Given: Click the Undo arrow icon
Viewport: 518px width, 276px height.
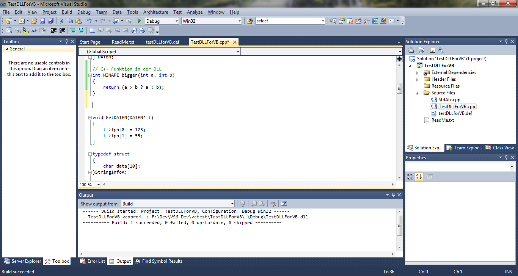Looking at the screenshot, I should [x=89, y=21].
